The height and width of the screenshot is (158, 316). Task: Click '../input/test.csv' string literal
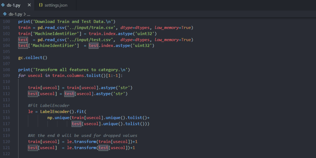[x=90, y=40]
